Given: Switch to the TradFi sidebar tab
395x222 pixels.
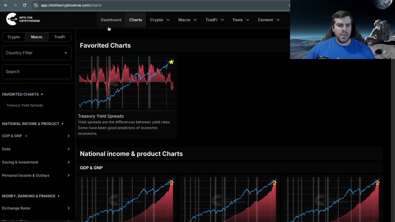Looking at the screenshot, I should point(60,37).
